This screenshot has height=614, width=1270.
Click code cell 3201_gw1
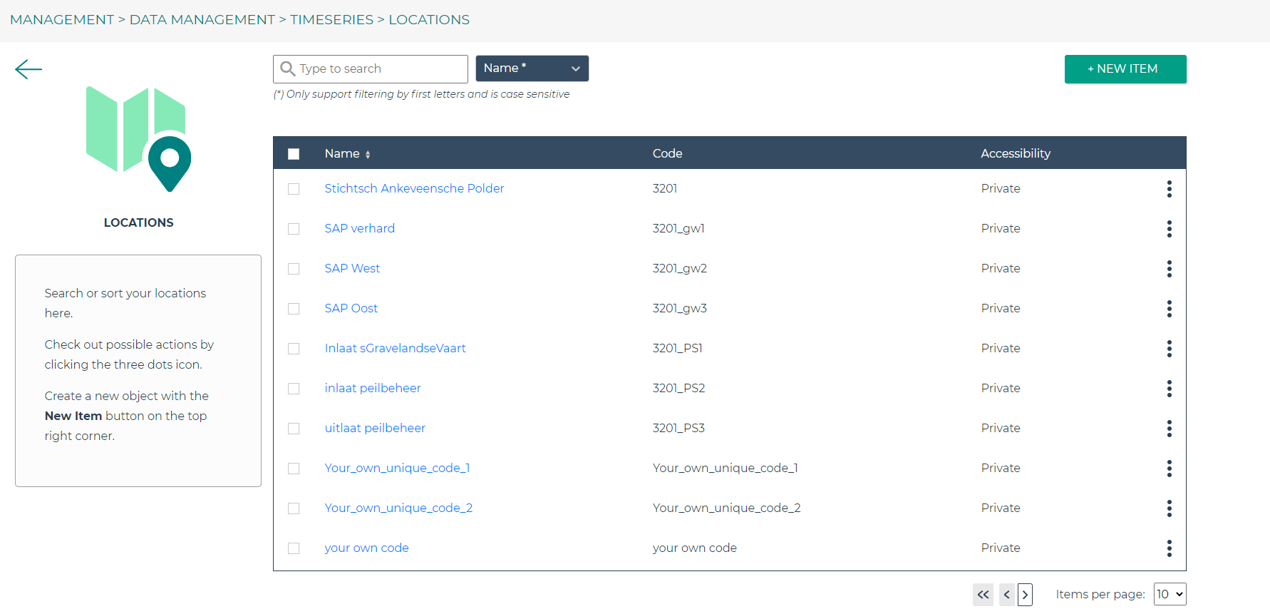678,228
